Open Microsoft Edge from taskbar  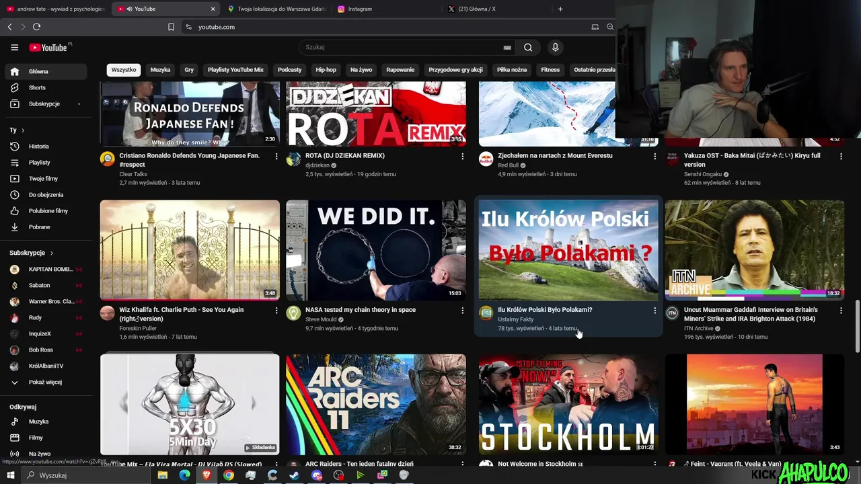click(184, 475)
